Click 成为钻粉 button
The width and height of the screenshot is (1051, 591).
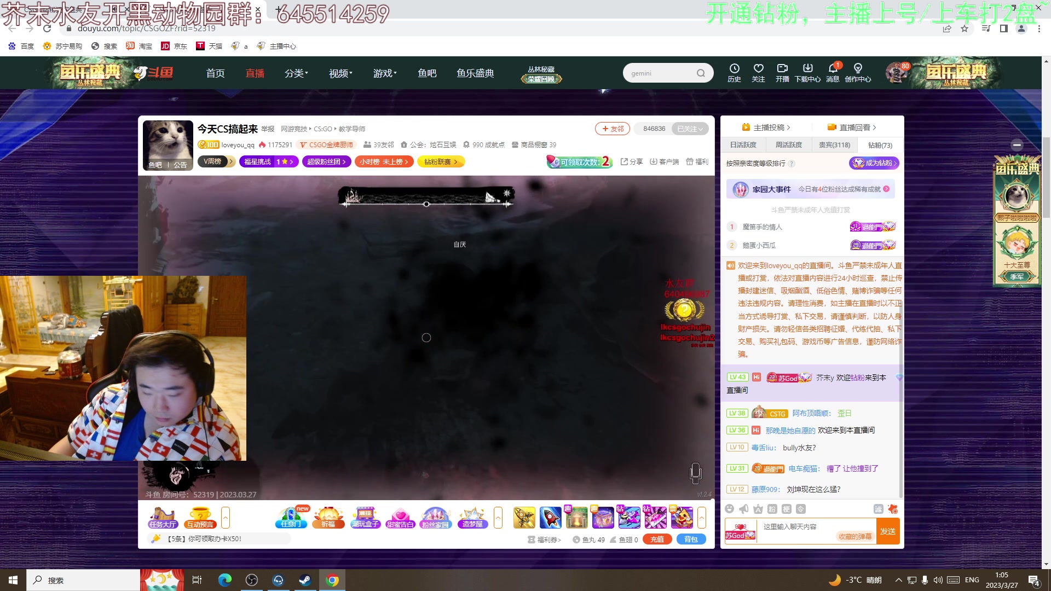tap(874, 163)
